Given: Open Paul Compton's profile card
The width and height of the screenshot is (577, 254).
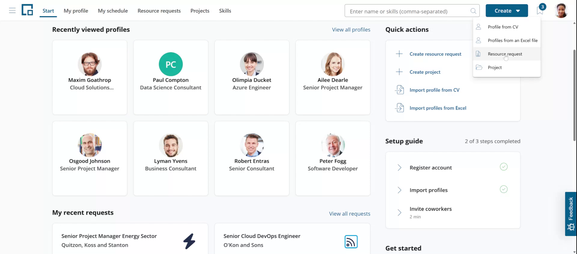Looking at the screenshot, I should click(x=171, y=77).
